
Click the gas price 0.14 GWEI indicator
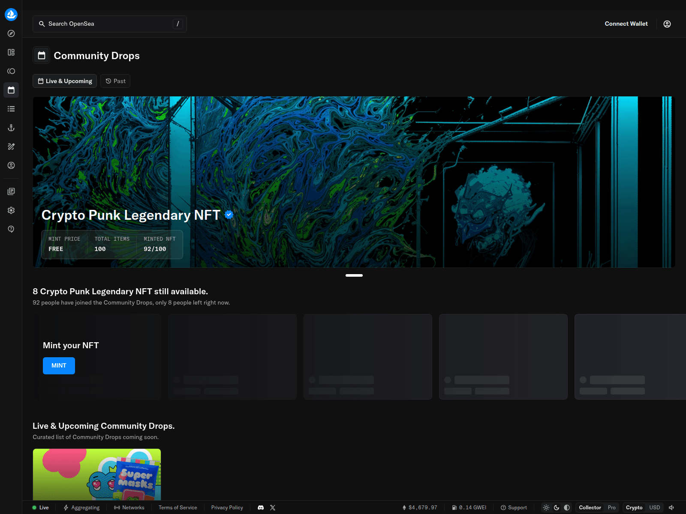pos(469,508)
